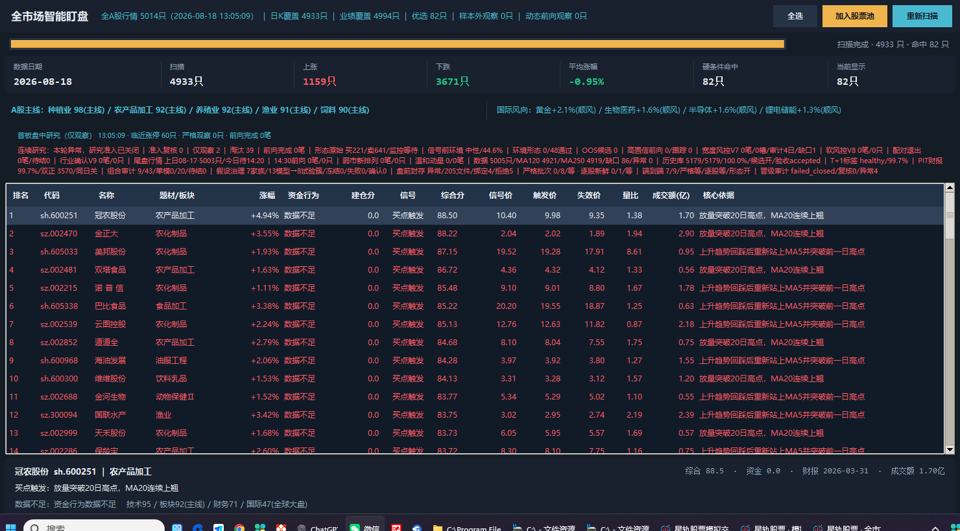960x531 pixels.
Task: Click the 国际风向 summary line
Action: tap(669, 110)
